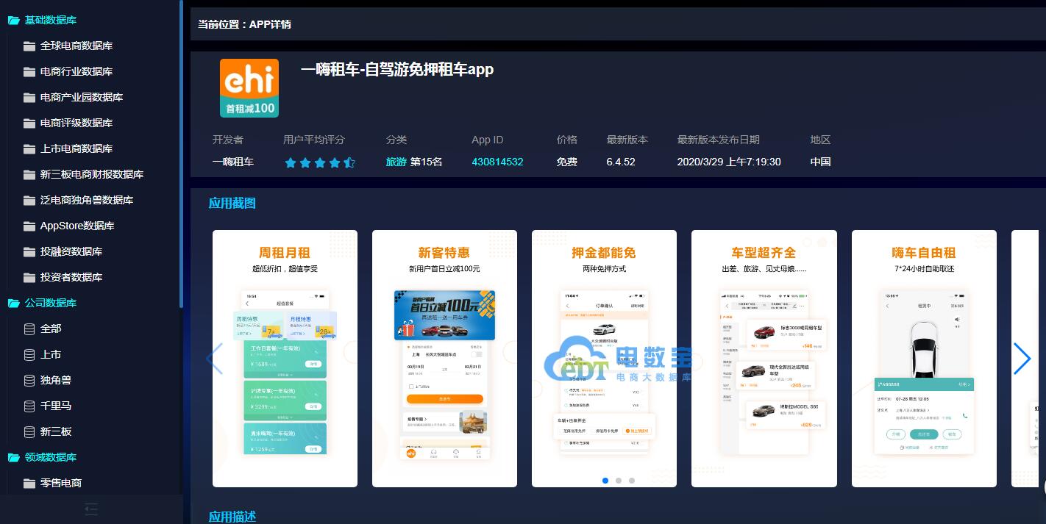Image resolution: width=1046 pixels, height=524 pixels.
Task: Click the ehi app logo icon
Action: tap(249, 88)
